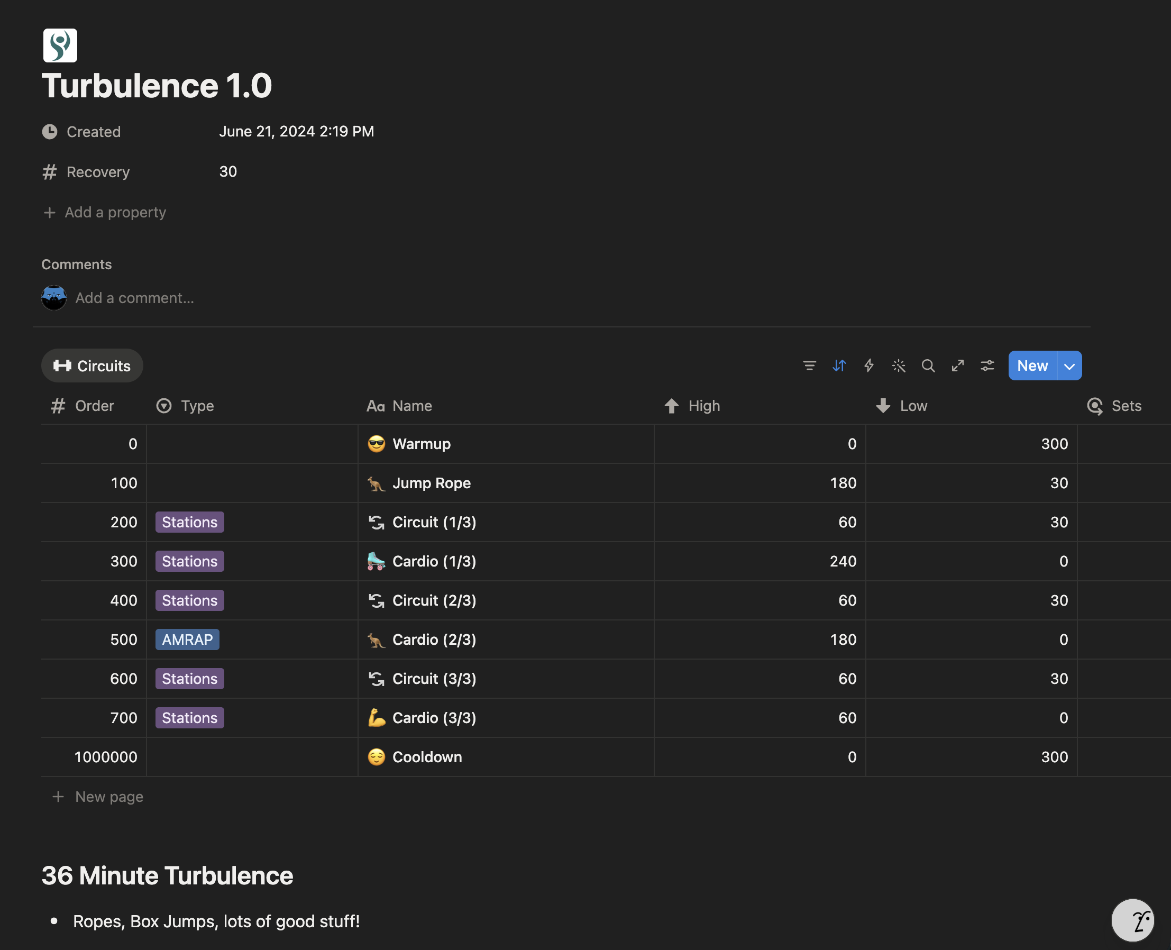Open database automations with the lightning icon
1171x950 pixels.
click(x=869, y=366)
